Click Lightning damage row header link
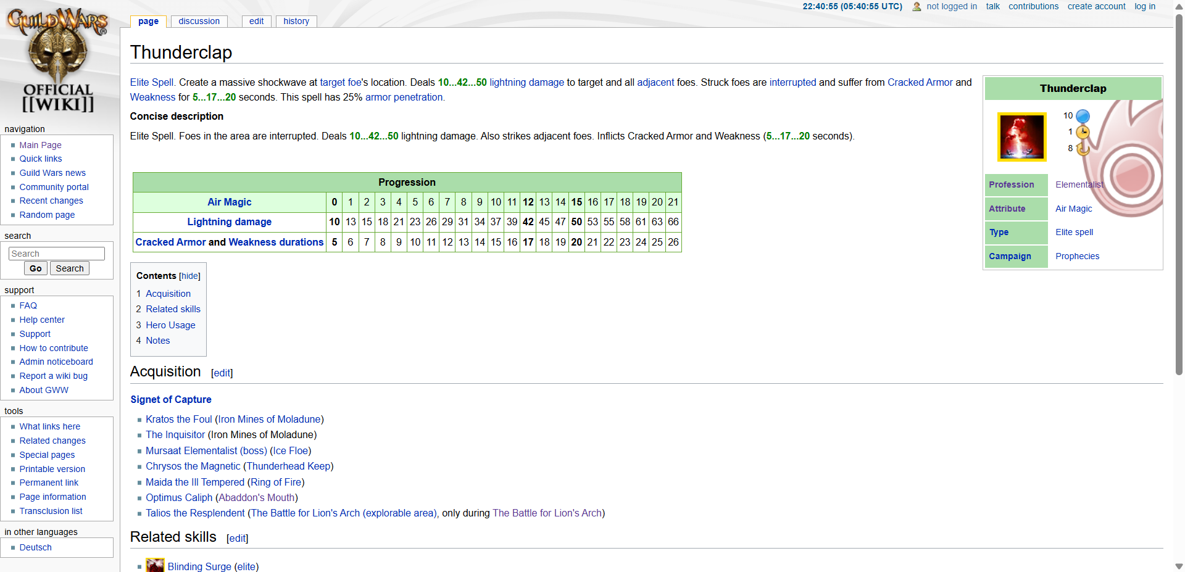The width and height of the screenshot is (1185, 572). coord(229,222)
